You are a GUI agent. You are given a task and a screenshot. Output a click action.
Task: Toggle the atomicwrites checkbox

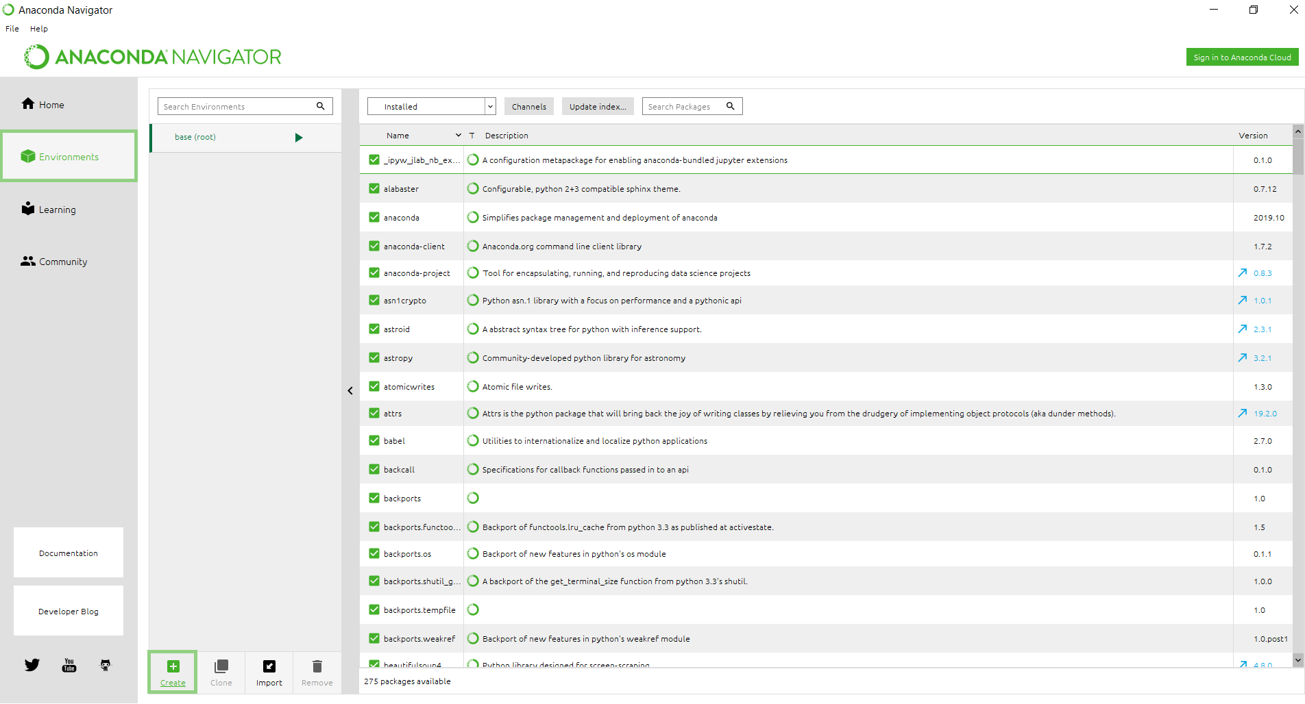[374, 386]
